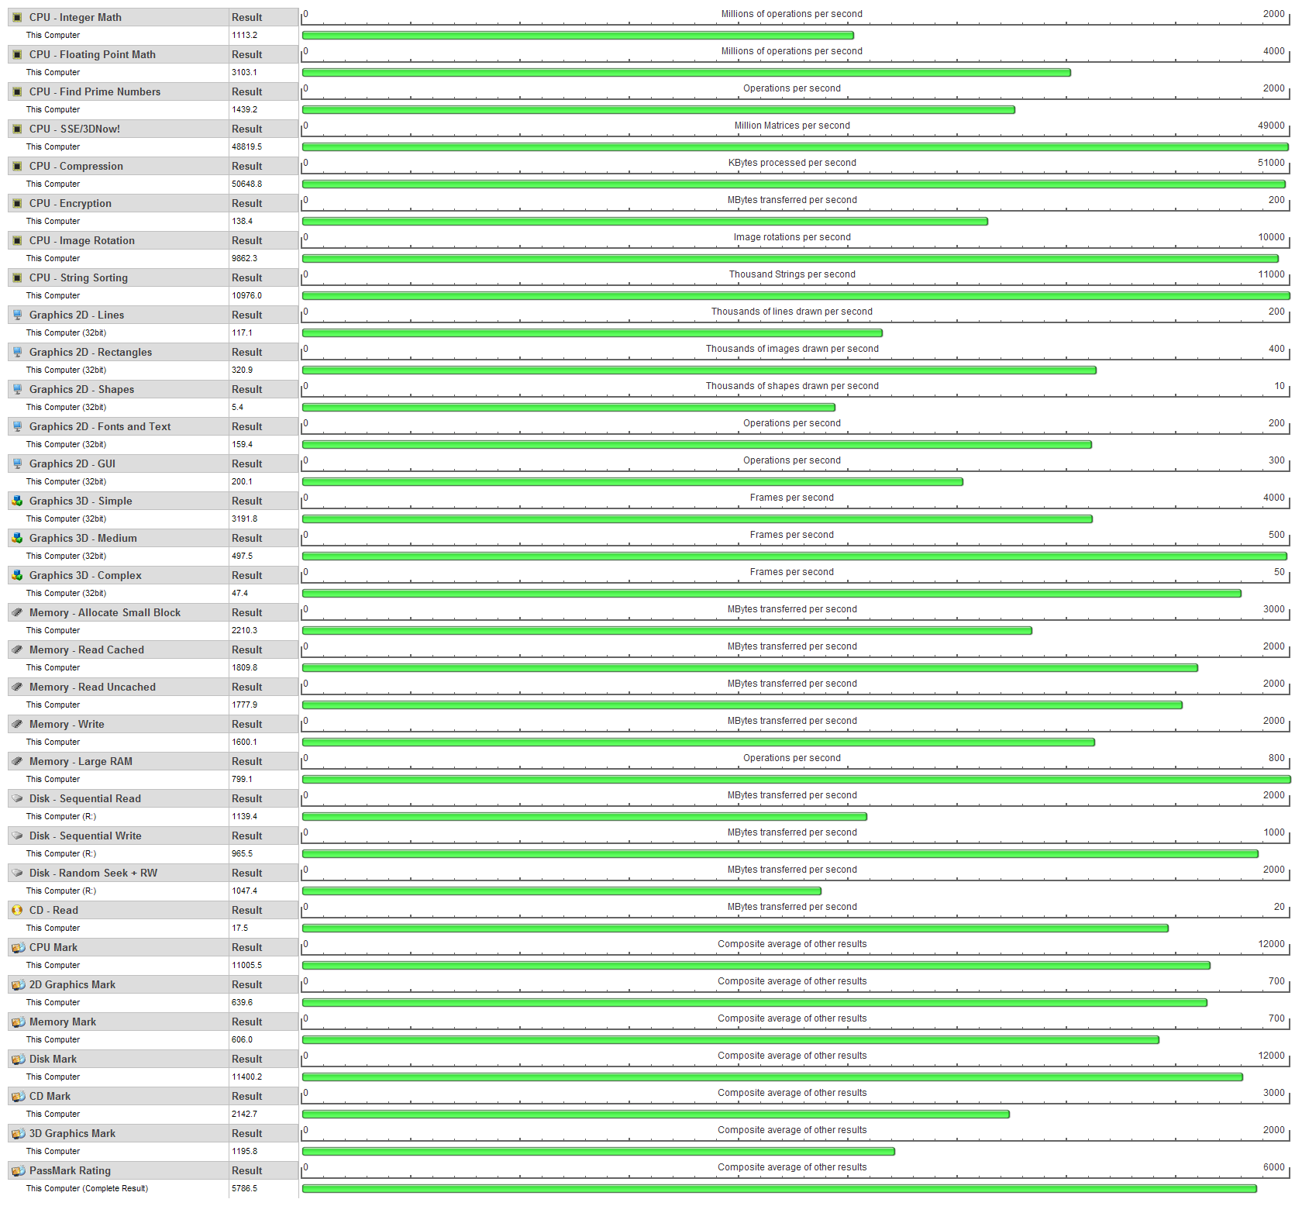1302x1206 pixels.
Task: Click the CD - Read result 17.5
Action: click(x=239, y=928)
